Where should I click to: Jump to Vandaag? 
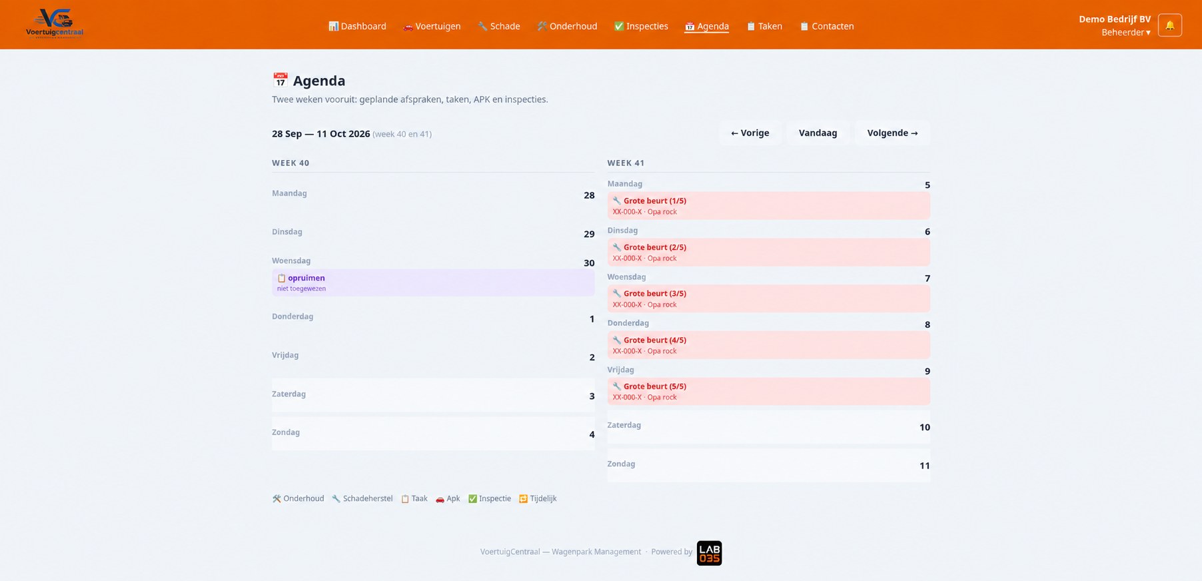point(818,133)
